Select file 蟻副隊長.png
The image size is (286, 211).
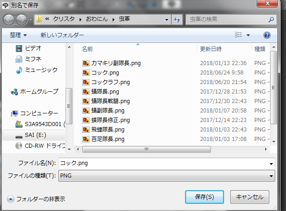(108, 111)
